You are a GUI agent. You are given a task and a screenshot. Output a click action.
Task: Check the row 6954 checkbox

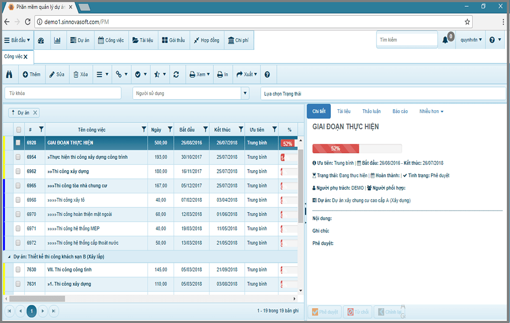coord(18,157)
